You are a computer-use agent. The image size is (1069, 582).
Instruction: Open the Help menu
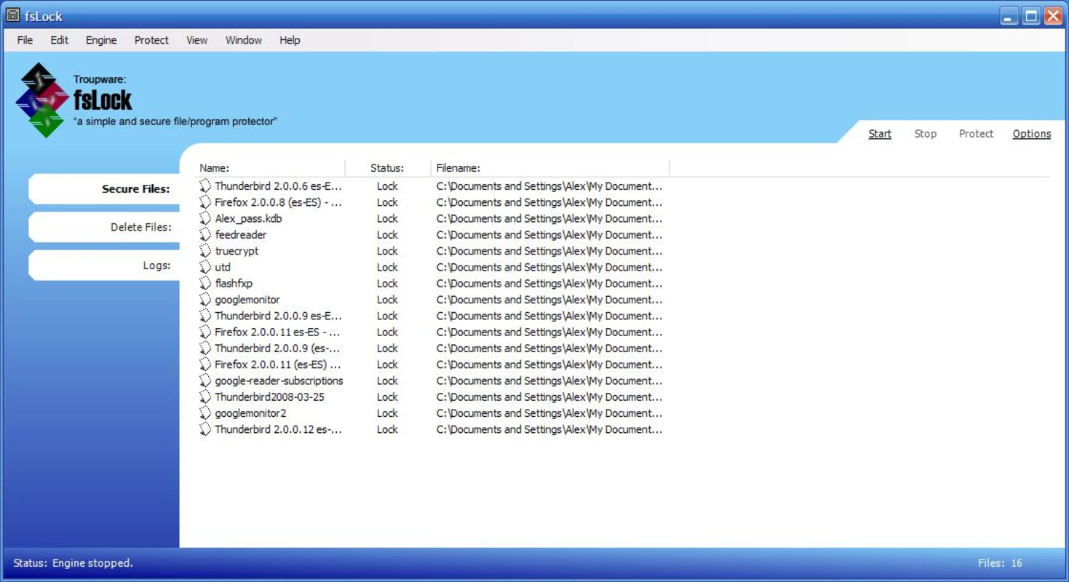pos(290,40)
